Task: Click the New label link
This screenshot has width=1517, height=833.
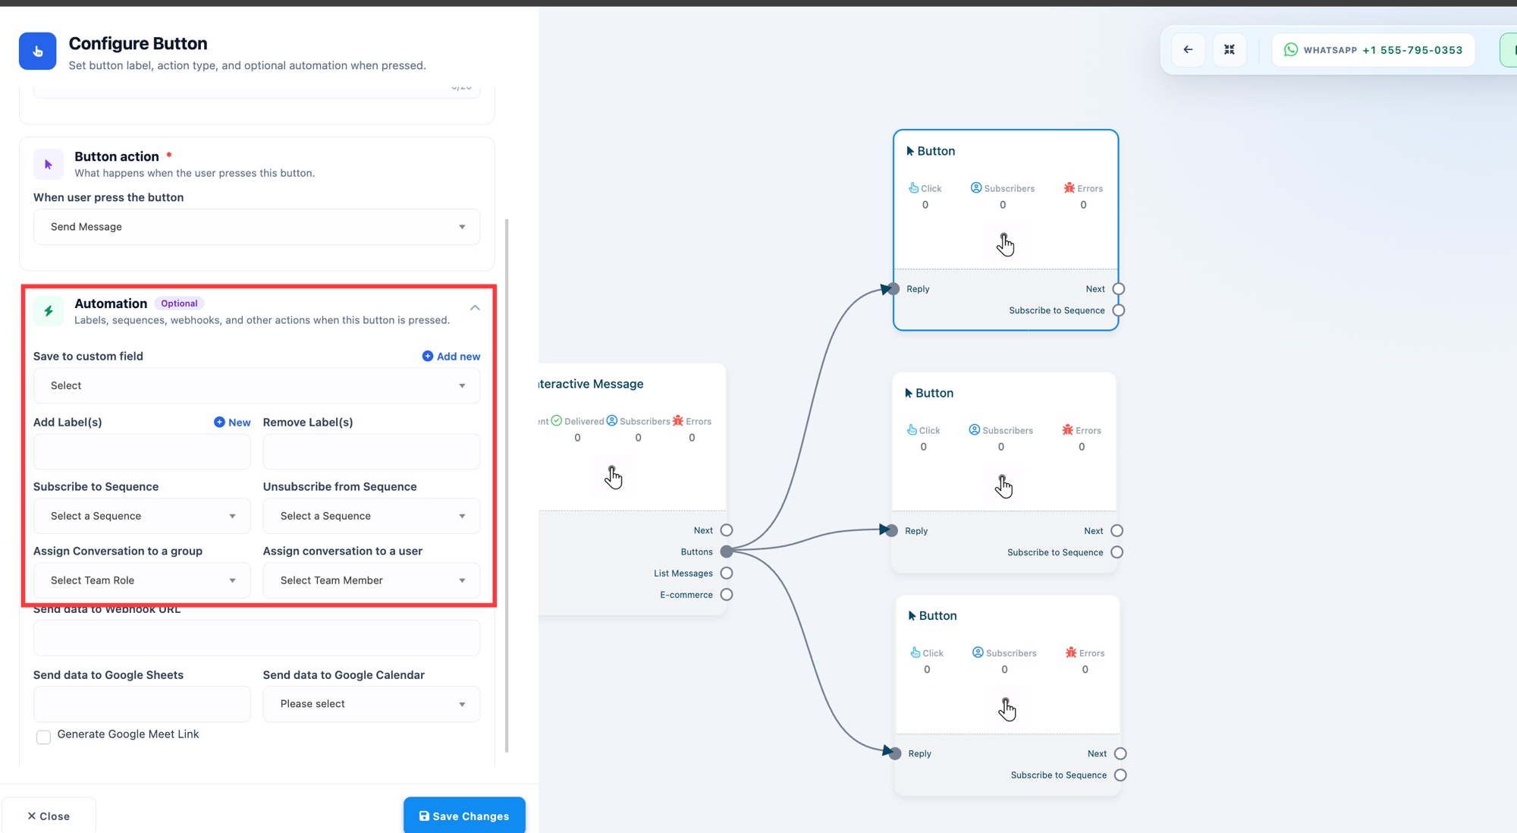Action: (x=232, y=423)
